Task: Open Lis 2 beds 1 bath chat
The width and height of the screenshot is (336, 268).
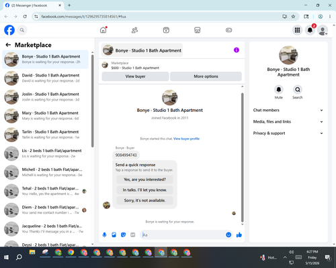Action: pos(45,153)
